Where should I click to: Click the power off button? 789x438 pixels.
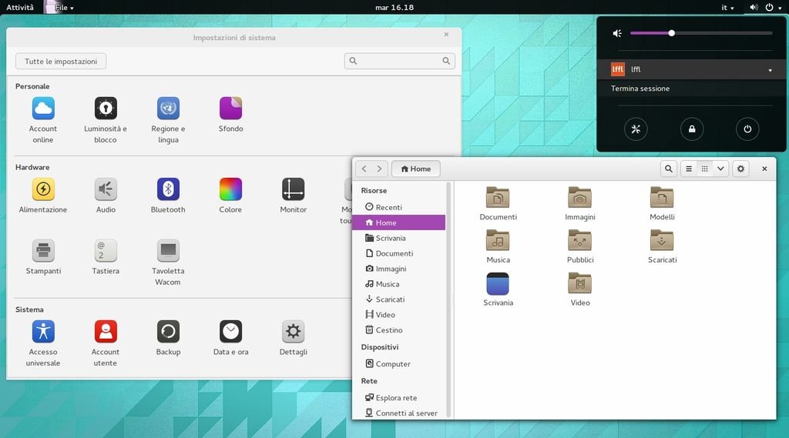[x=747, y=129]
